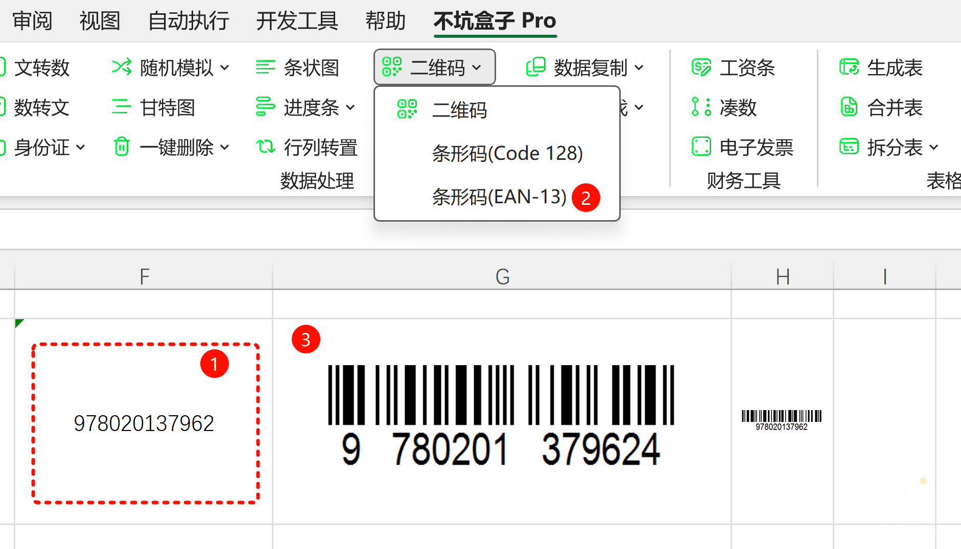Click the 随机模拟 shuffle icon
961x549 pixels.
[122, 67]
